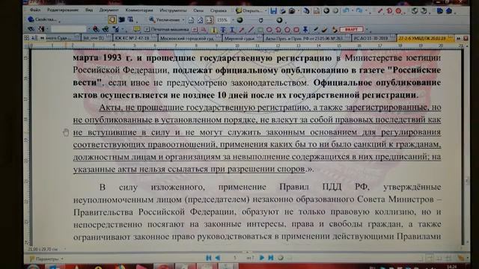Click the Undo icon
This screenshot has width=479, height=269.
(346, 10)
